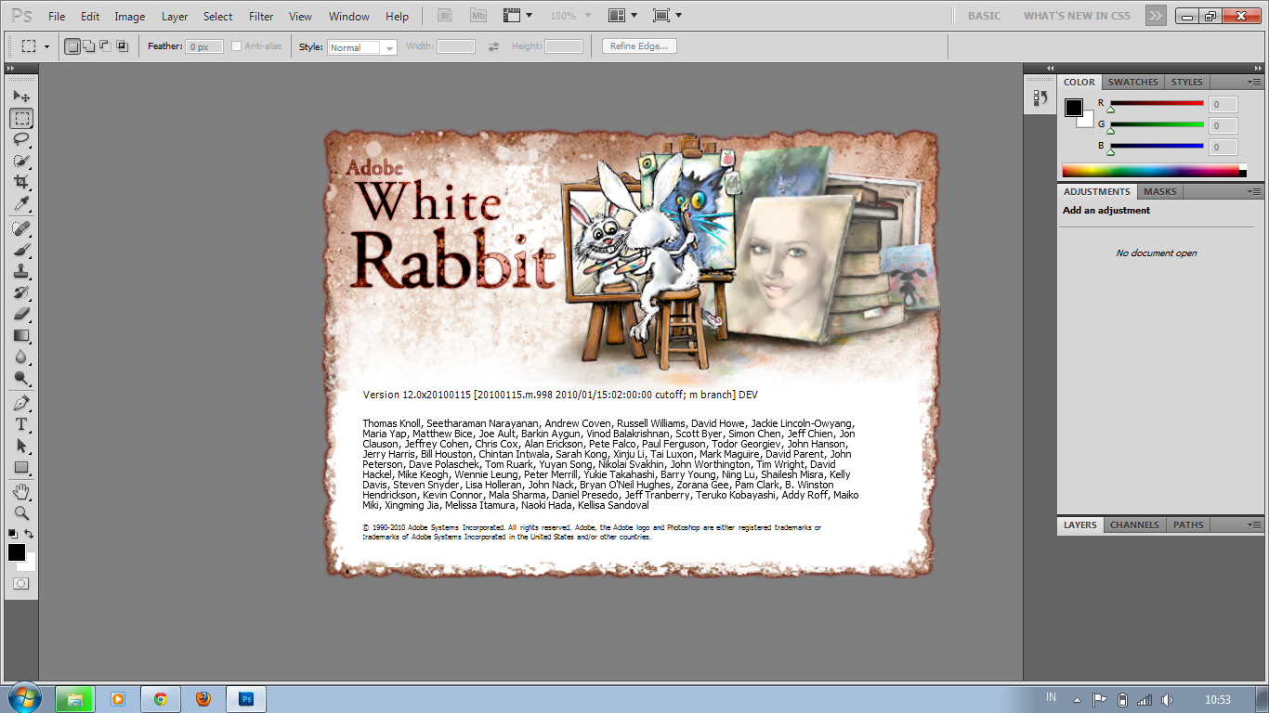Select the BASIC workspace
Viewport: 1269px width, 713px height.
pyautogui.click(x=984, y=16)
